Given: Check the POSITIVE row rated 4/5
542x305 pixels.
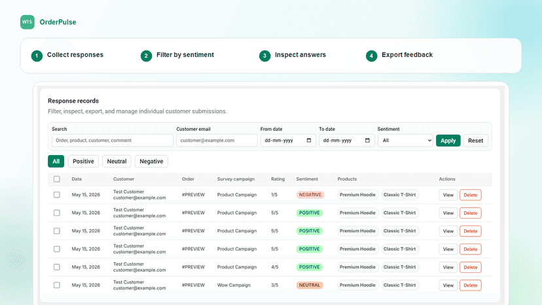Looking at the screenshot, I should (57, 267).
